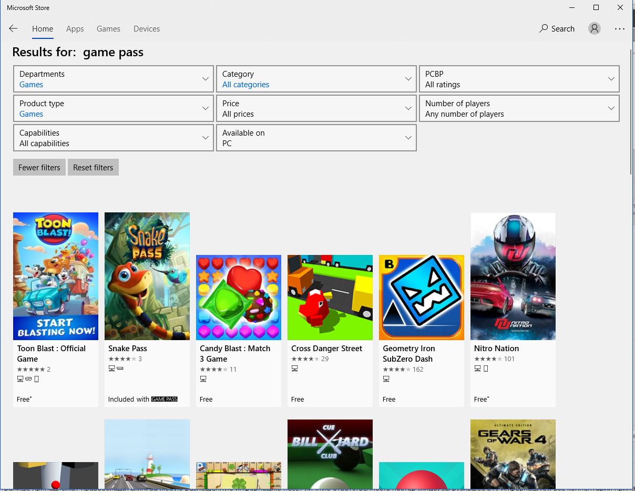Click the GAME PASS badge on Snake Pass
Viewport: 635px width, 491px height.
[165, 399]
